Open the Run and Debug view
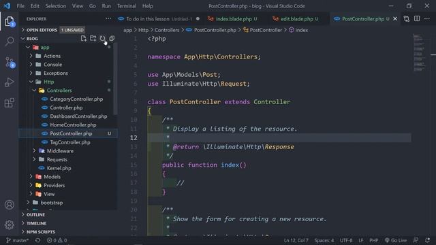The image size is (436, 245). [10, 82]
